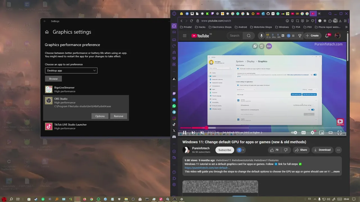Open more actions (three dots) under video
The image size is (360, 202).
coord(338,150)
